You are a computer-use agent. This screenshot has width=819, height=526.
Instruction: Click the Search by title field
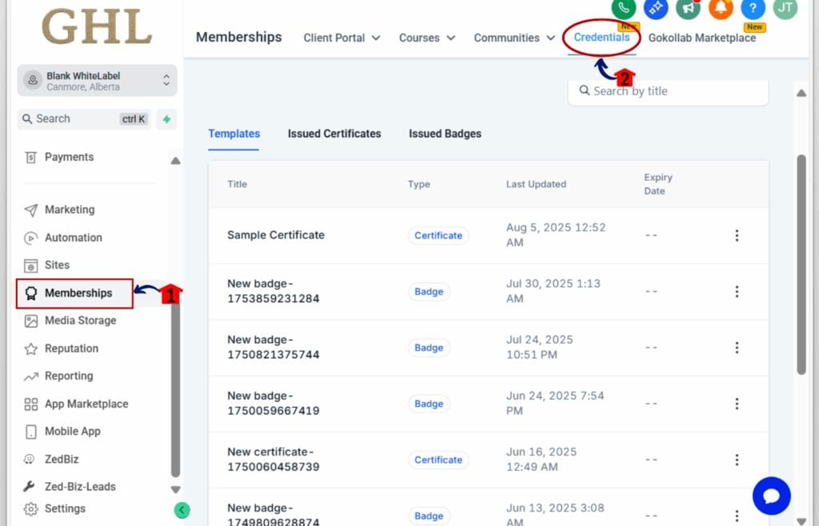668,92
